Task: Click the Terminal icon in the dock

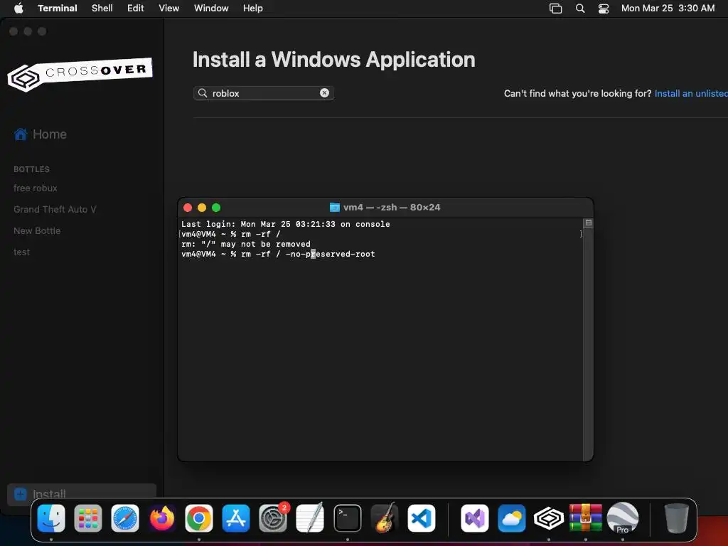Action: [x=347, y=518]
